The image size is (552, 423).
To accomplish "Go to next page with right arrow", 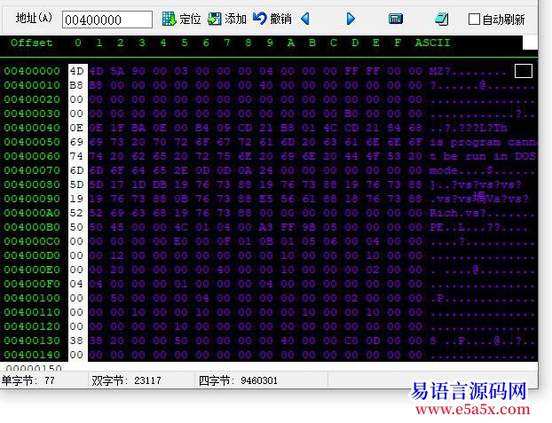I will (x=351, y=19).
